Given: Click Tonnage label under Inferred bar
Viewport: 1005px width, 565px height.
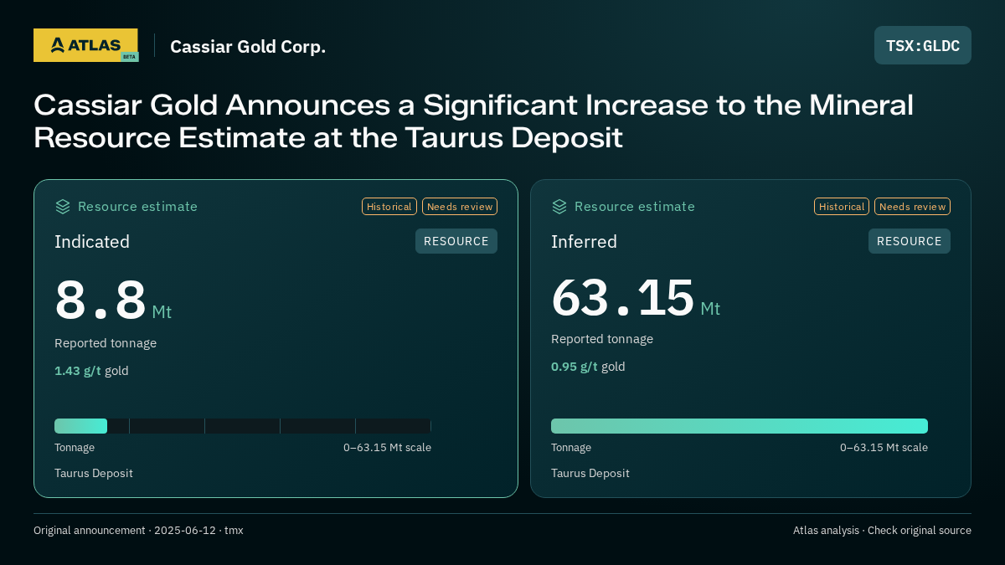Looking at the screenshot, I should point(571,448).
